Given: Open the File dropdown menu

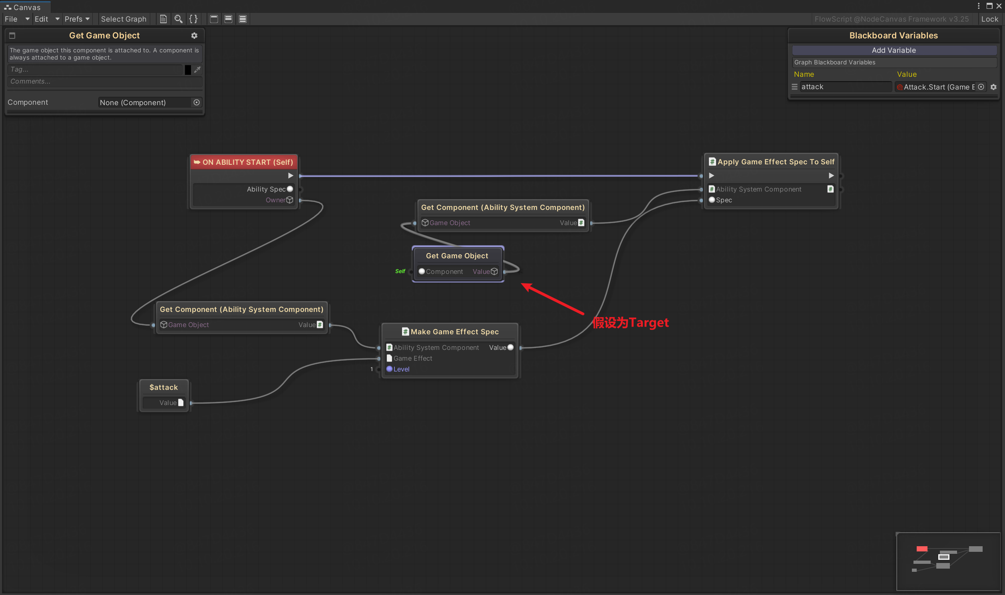Looking at the screenshot, I should pos(16,19).
